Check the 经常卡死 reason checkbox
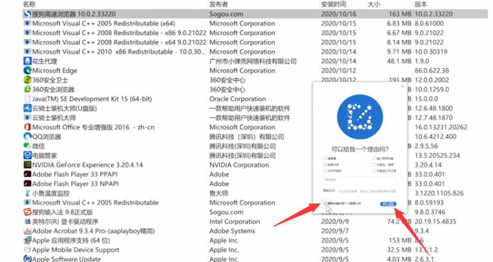 point(325,164)
